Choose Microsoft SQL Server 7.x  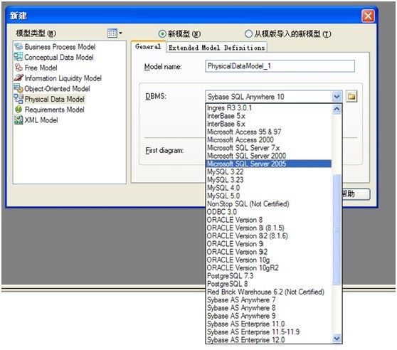tap(269, 148)
